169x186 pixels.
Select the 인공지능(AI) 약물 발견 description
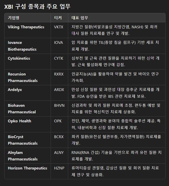pyautogui.click(x=115, y=77)
